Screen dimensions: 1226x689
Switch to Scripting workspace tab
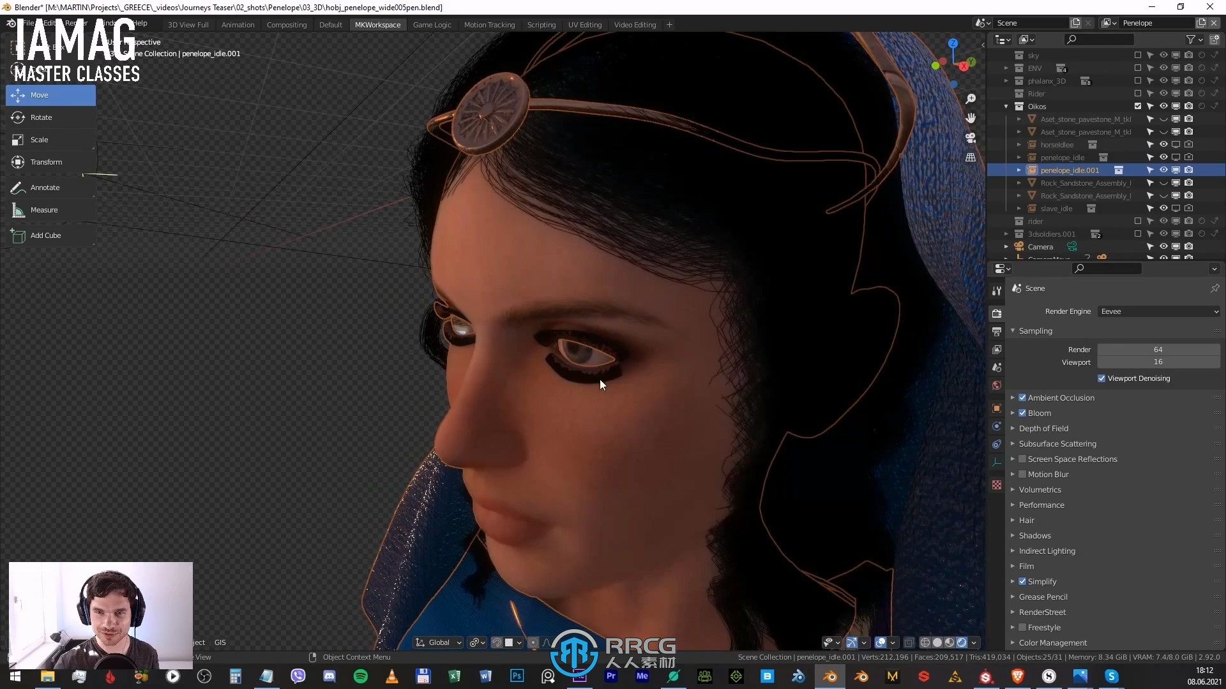[541, 24]
